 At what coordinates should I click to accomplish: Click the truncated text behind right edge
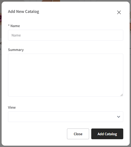[130, 49]
